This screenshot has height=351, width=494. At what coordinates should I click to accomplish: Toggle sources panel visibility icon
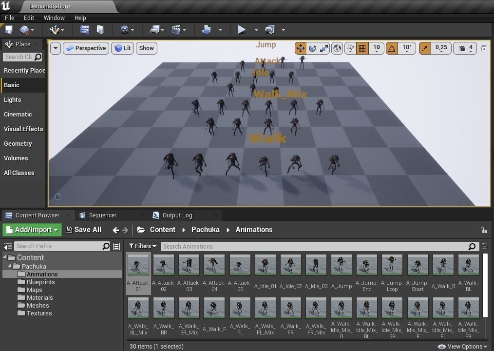tap(8, 246)
